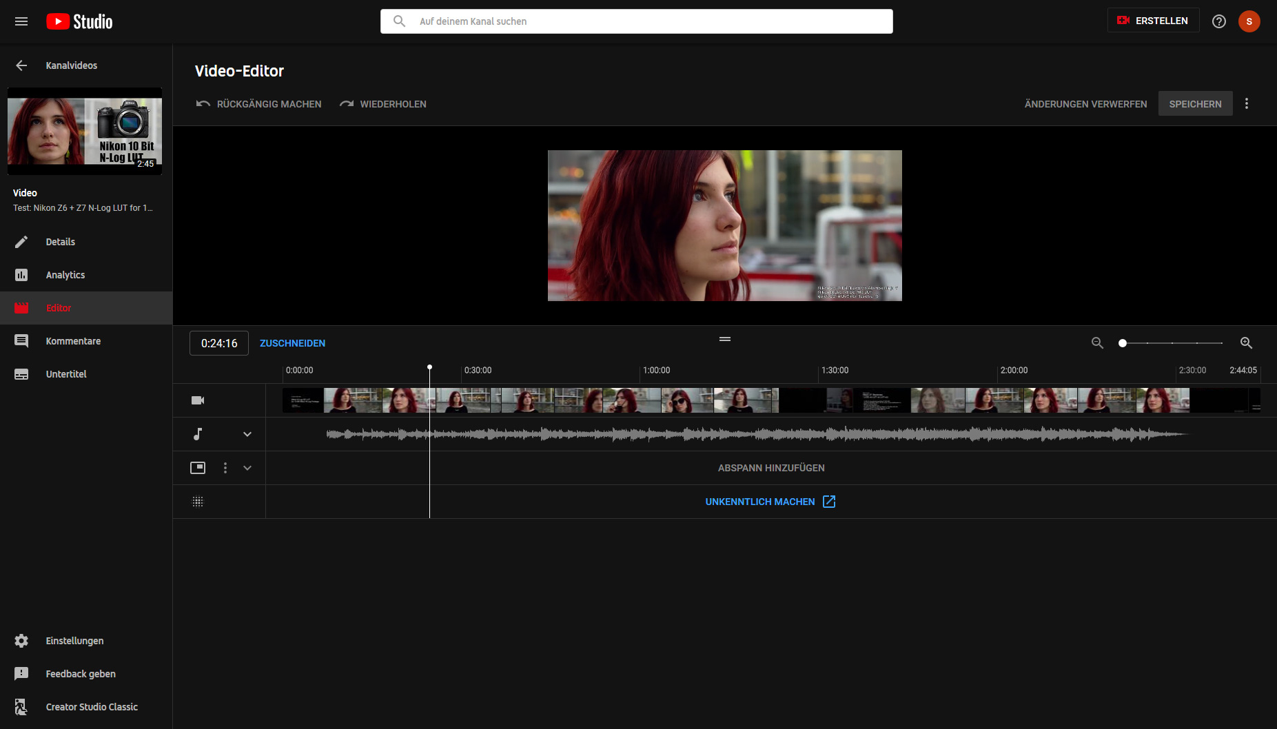
Task: Click the video filmstrip track
Action: pos(771,400)
